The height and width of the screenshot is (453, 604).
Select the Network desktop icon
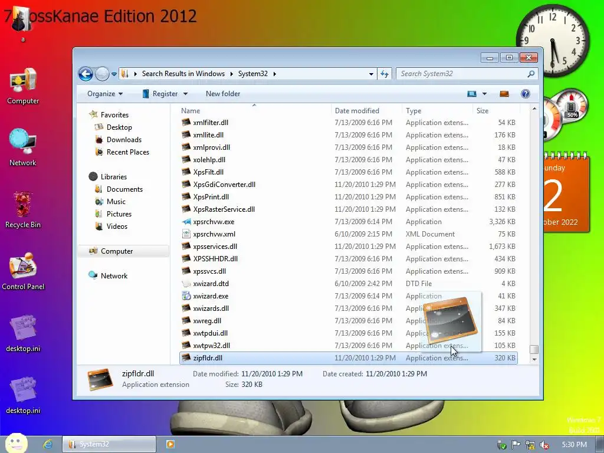pos(23,147)
